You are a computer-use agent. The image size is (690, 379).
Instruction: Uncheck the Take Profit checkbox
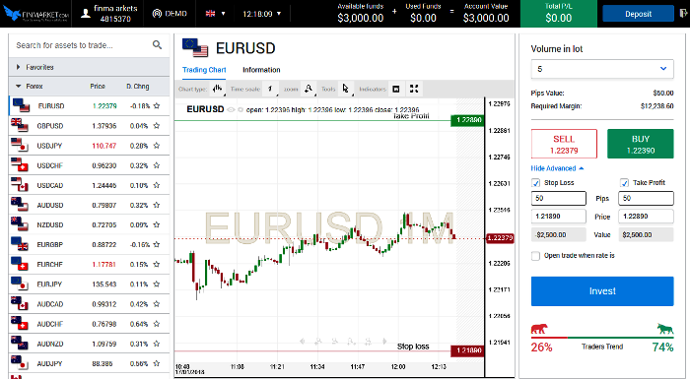tap(624, 183)
